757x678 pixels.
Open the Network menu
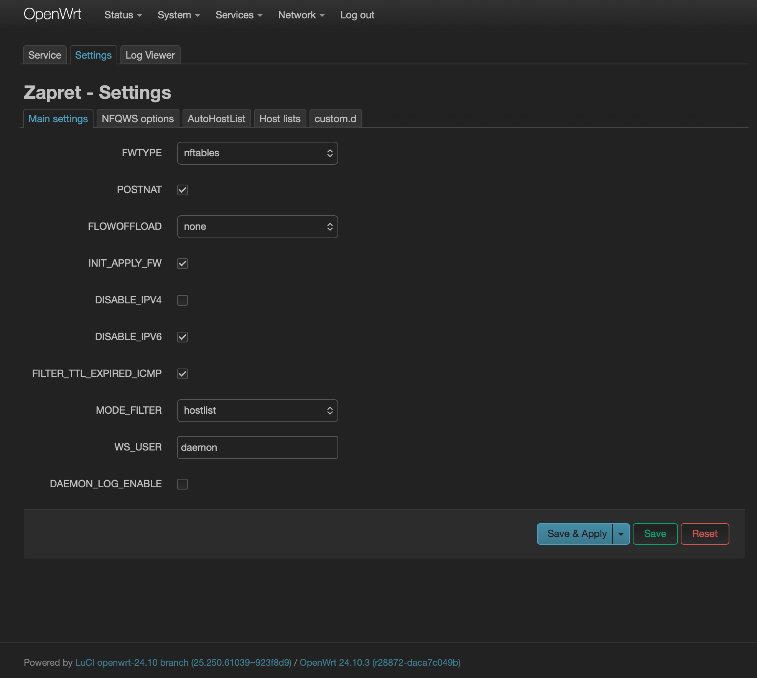point(301,15)
